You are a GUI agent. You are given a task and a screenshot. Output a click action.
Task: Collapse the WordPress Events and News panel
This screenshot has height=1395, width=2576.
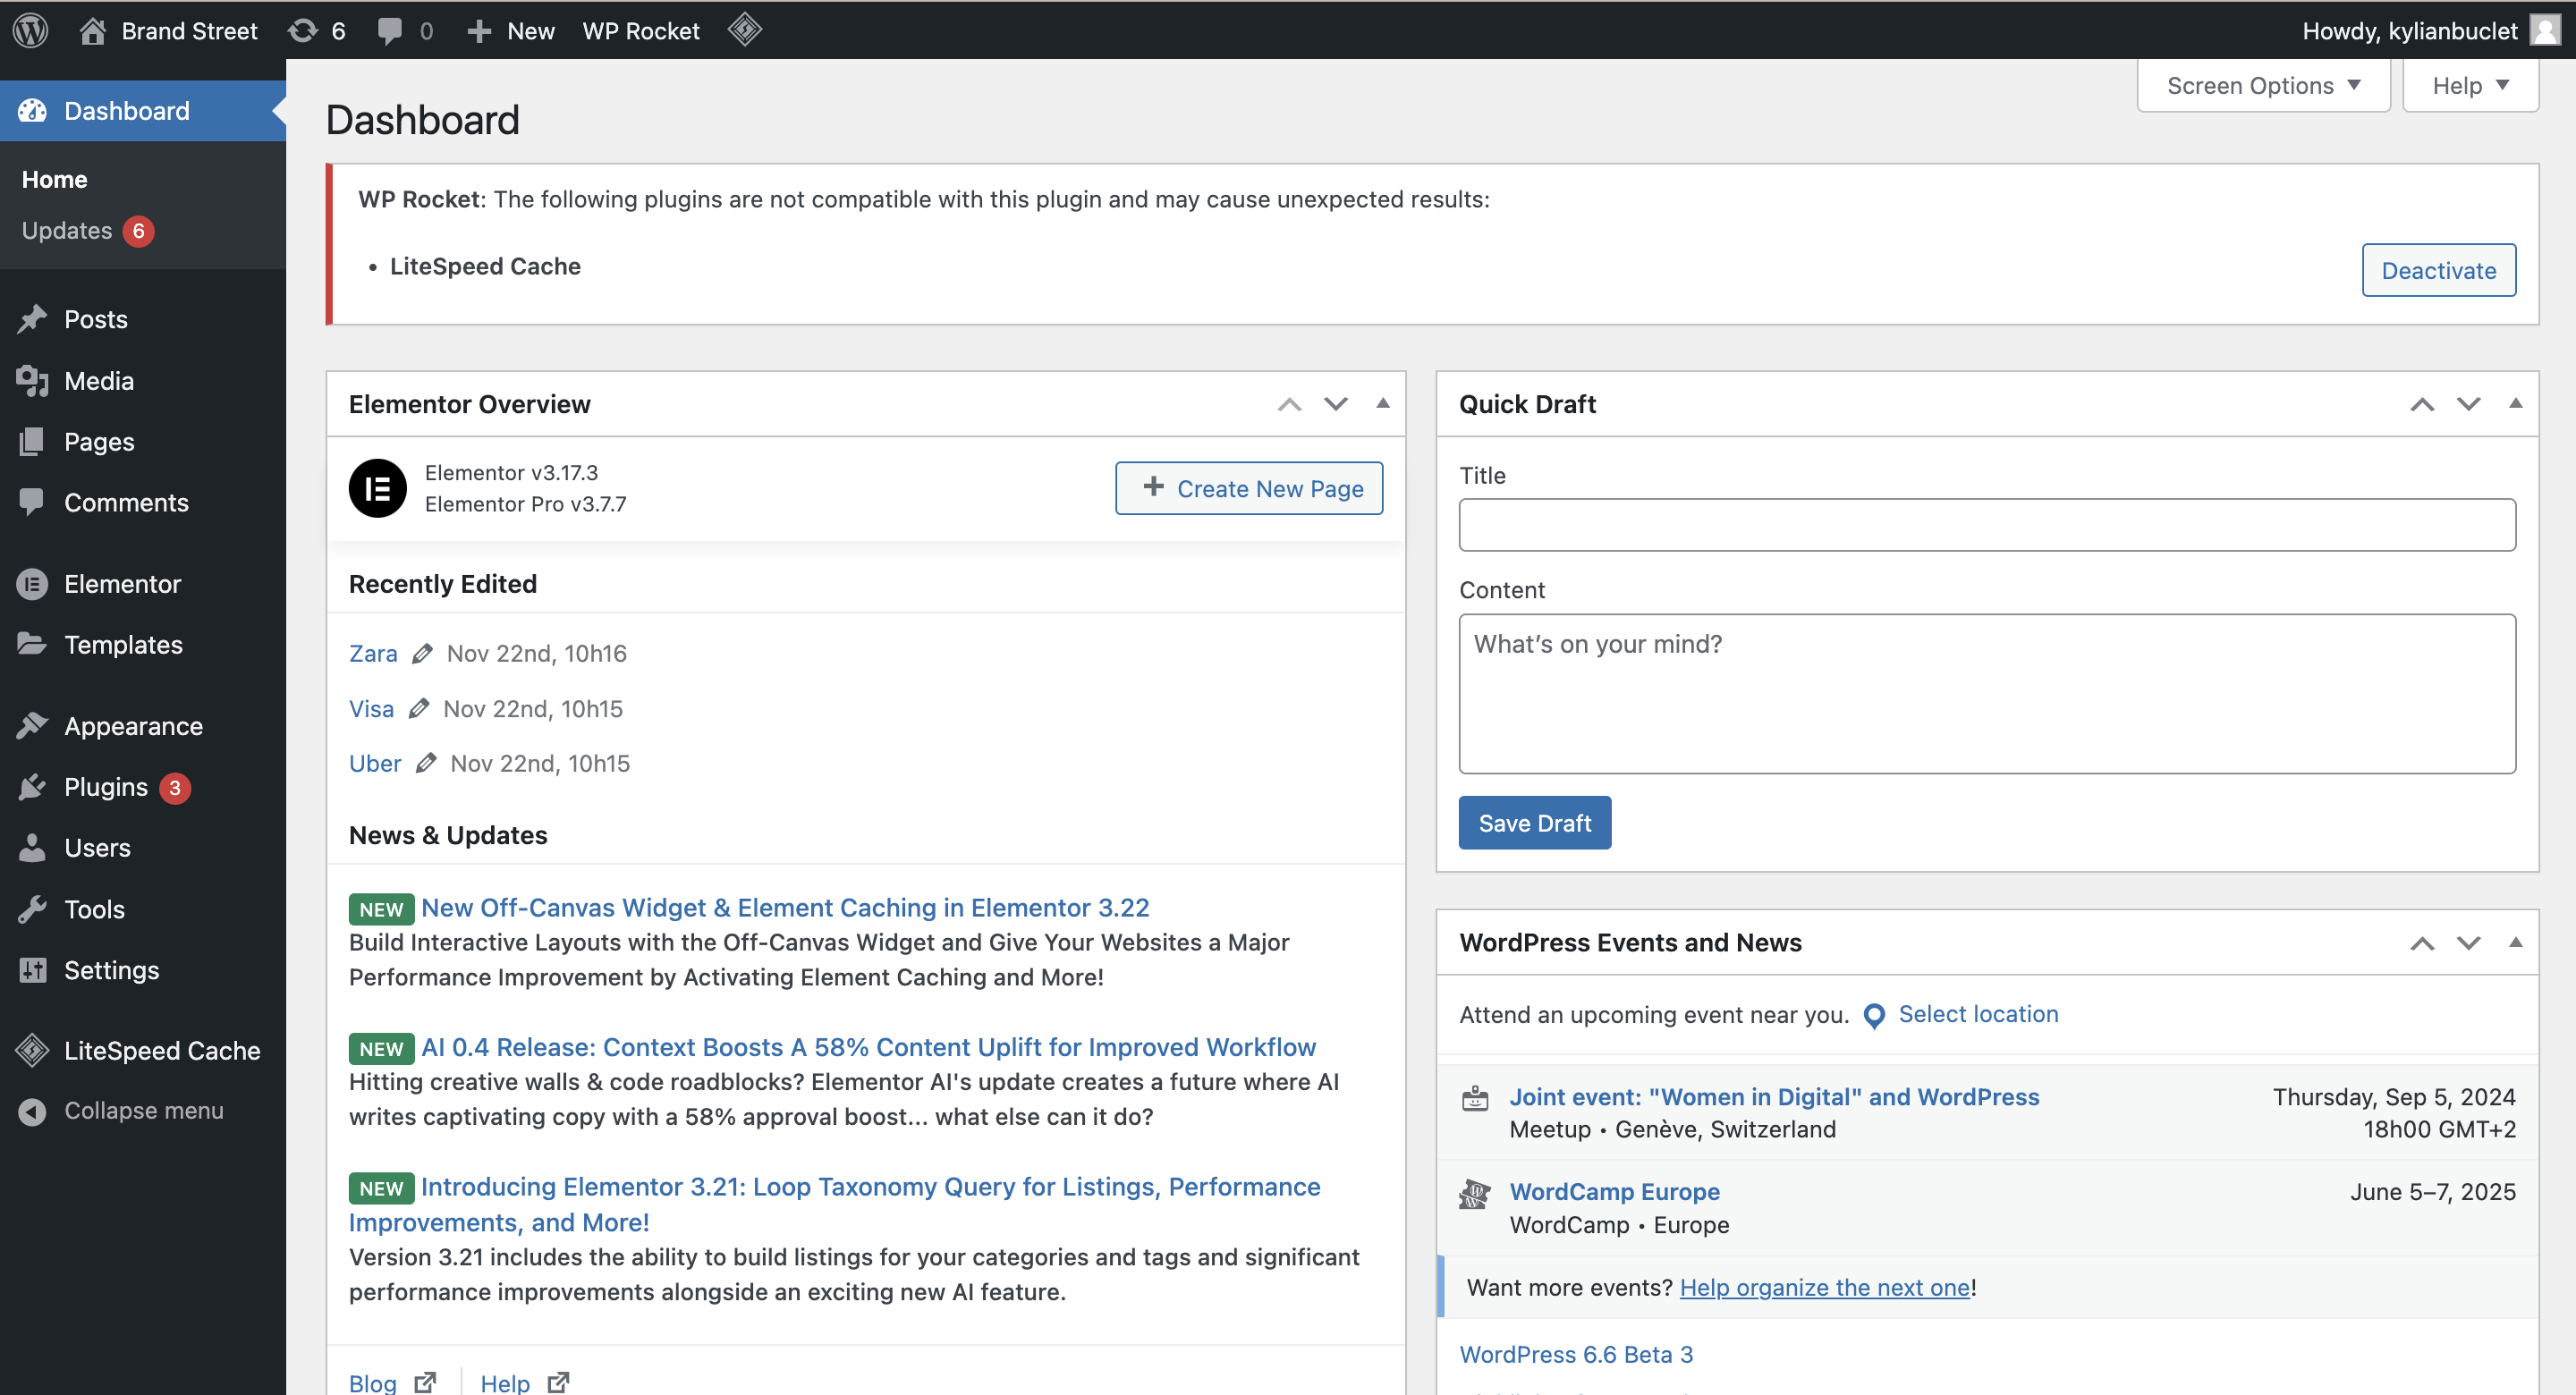tap(2516, 942)
